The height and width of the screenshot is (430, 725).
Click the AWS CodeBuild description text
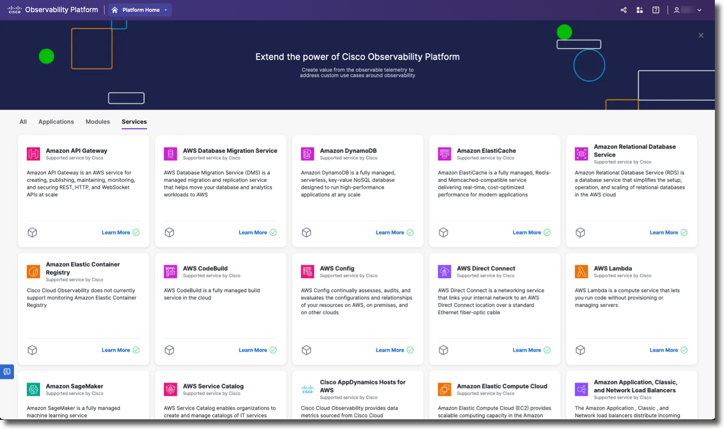pyautogui.click(x=212, y=294)
